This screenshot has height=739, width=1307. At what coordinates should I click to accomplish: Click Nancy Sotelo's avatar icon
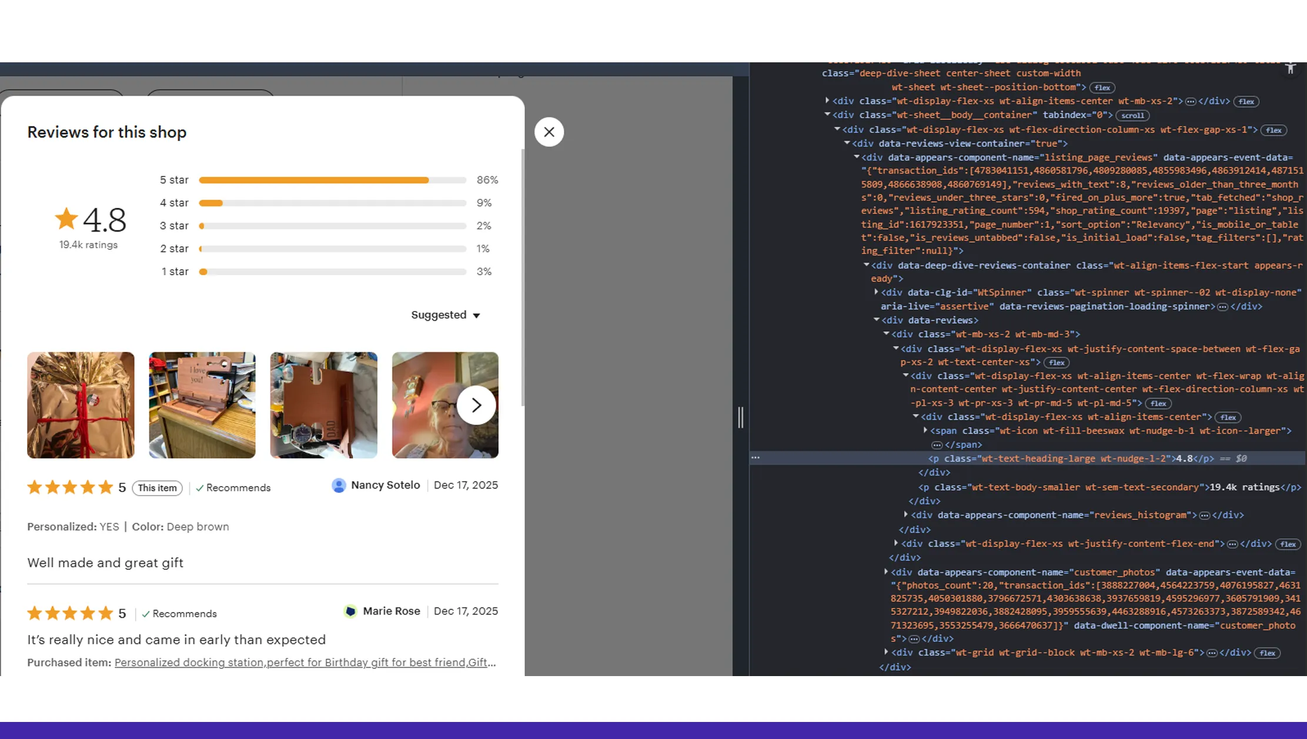pyautogui.click(x=339, y=486)
